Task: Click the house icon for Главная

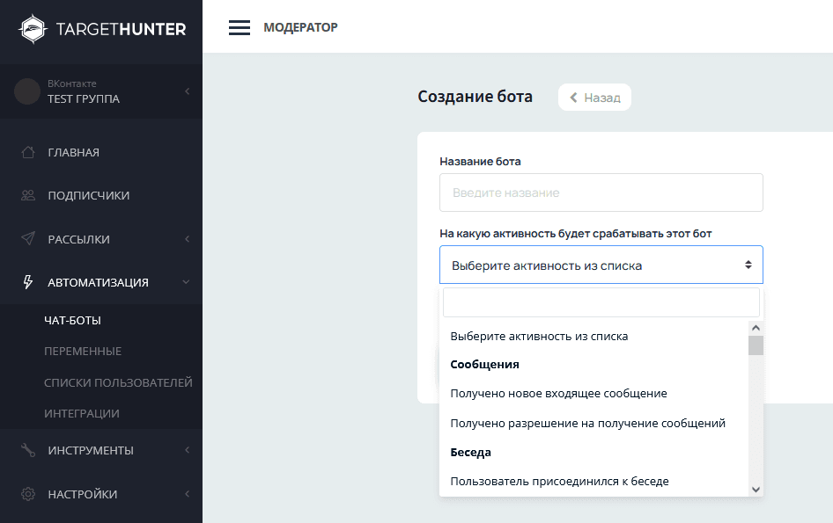Action: click(x=28, y=152)
